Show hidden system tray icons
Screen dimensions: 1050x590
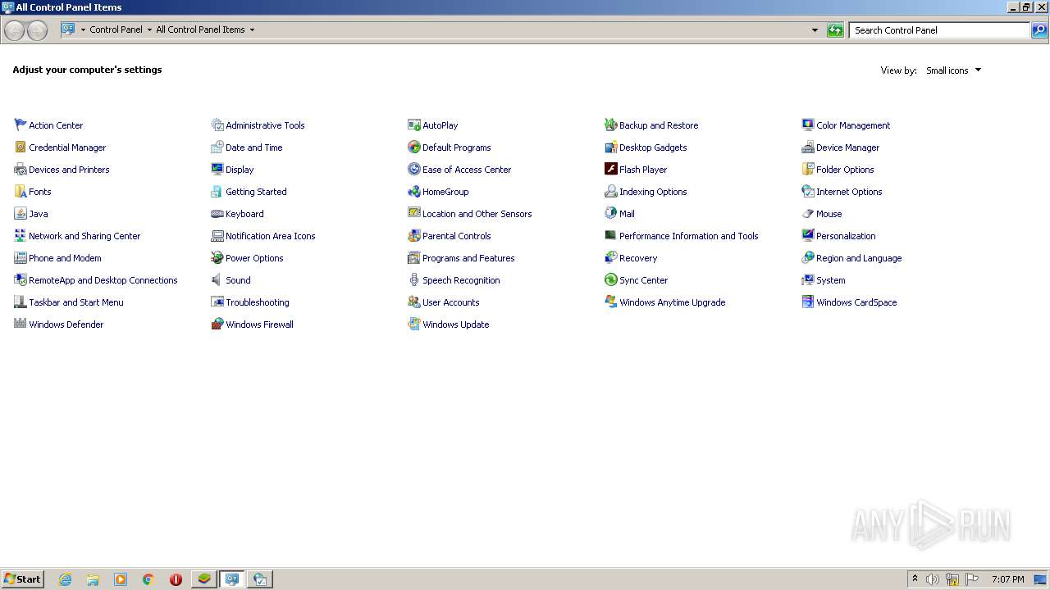click(915, 579)
